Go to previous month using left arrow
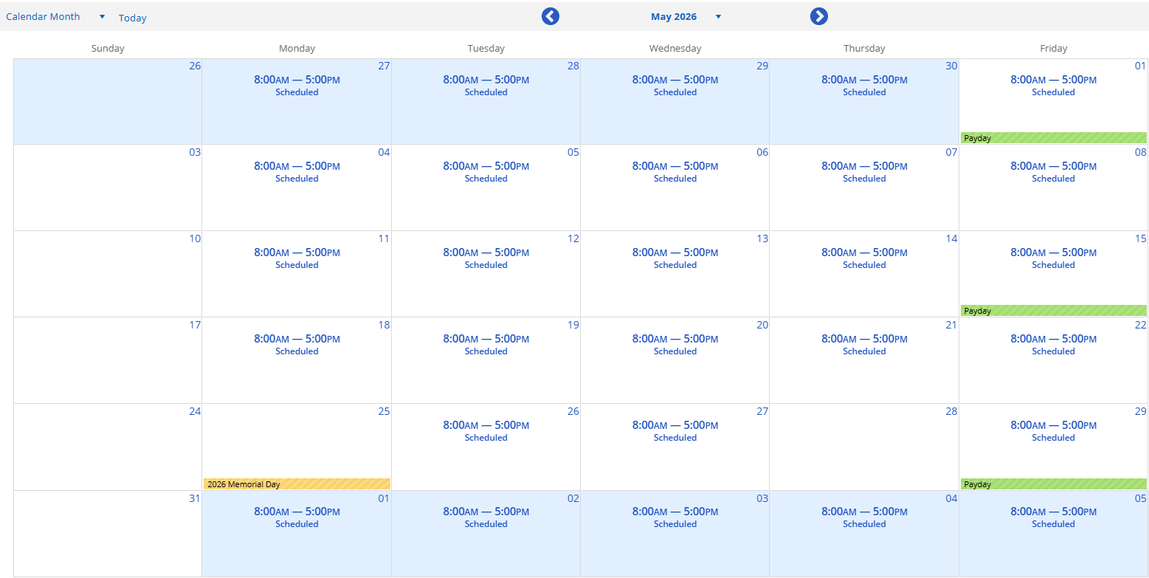 click(551, 16)
